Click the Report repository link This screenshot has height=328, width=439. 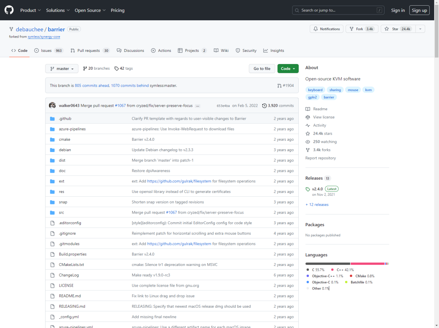(321, 158)
